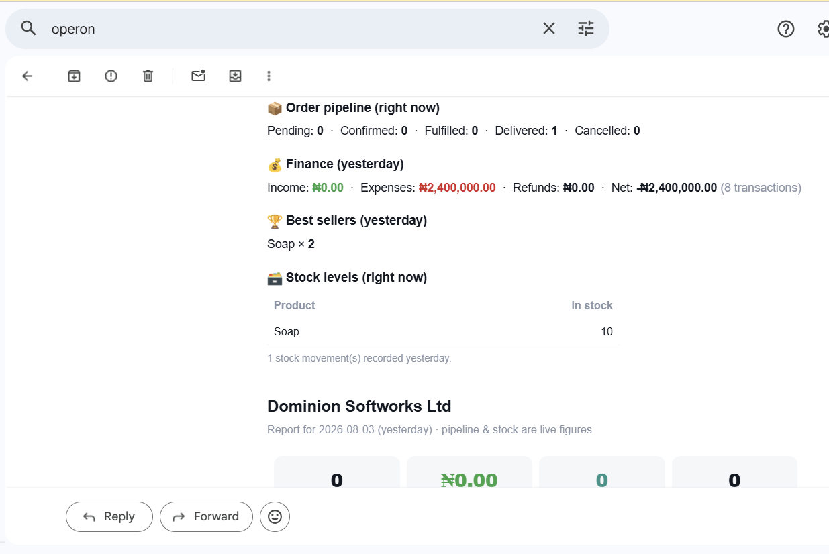The width and height of the screenshot is (829, 554).
Task: Click the 'Pending: 0' pipeline status
Action: tap(295, 131)
